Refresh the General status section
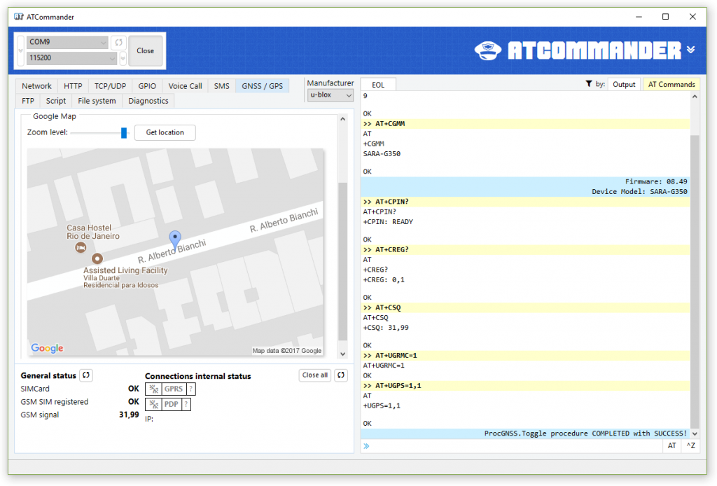Image resolution: width=717 pixels, height=486 pixels. [x=86, y=375]
